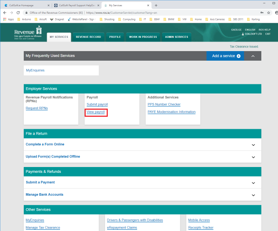Open the PPS Number Checker link
Screen dimensions: 278x231
click(164, 105)
